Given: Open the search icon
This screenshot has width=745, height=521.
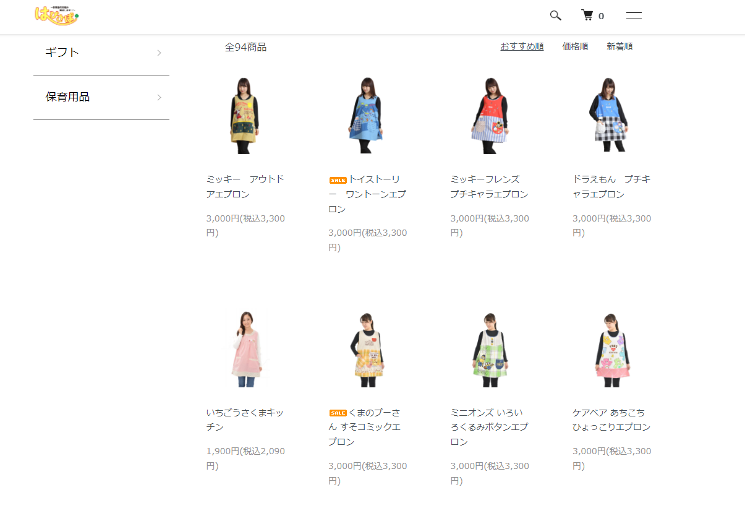Looking at the screenshot, I should click(555, 15).
